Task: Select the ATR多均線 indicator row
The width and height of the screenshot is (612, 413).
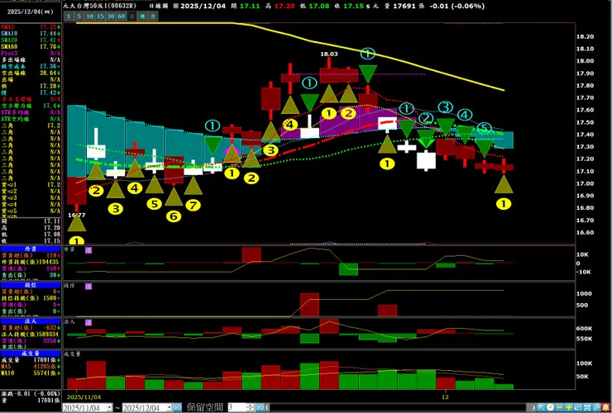Action: [31, 112]
